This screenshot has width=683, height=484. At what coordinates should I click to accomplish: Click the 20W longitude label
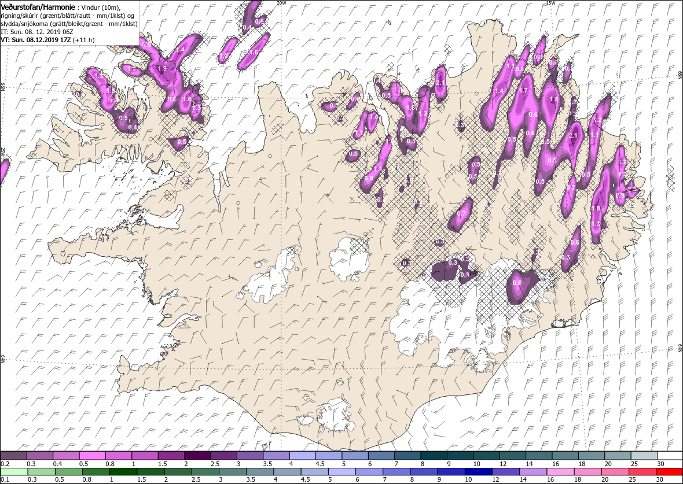point(282,3)
